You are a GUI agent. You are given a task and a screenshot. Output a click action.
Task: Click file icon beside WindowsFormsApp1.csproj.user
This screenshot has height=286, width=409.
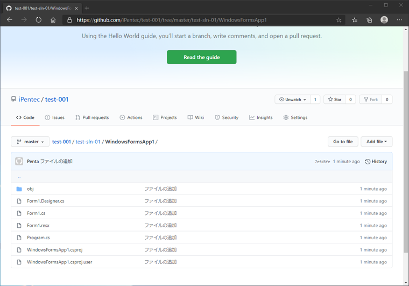pos(19,262)
